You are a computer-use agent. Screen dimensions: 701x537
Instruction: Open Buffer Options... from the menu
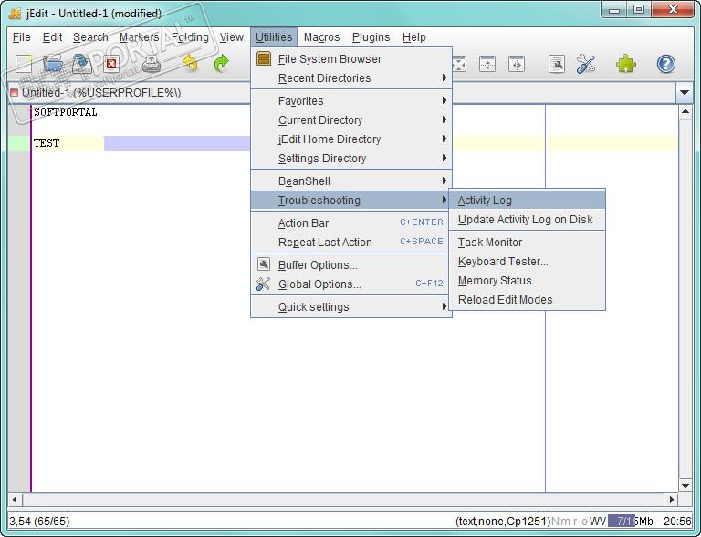tap(351, 265)
